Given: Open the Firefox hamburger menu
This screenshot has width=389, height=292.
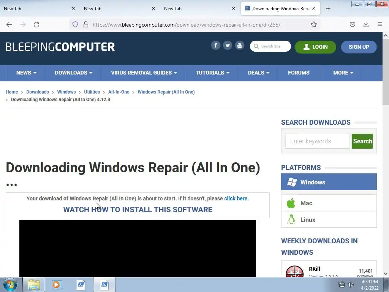Looking at the screenshot, I should pos(380,24).
